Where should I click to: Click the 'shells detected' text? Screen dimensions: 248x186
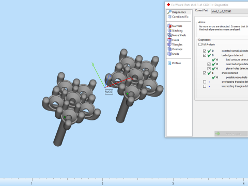click(229, 73)
